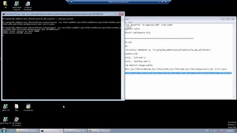Click the volume icon in the system tray
Screen dimensions: 237x133
(x=214, y=131)
